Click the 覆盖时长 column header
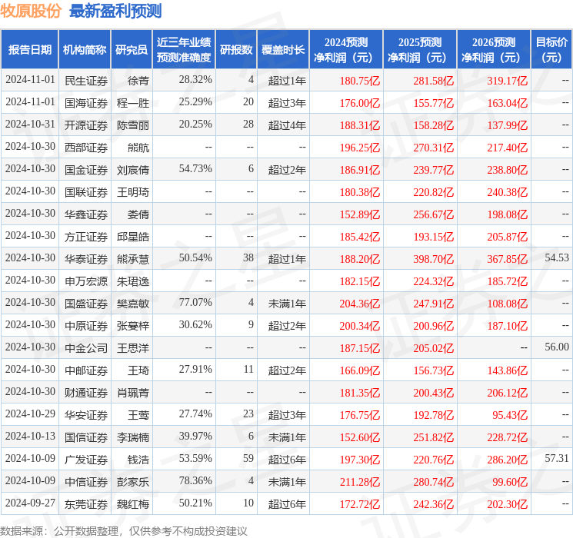573x538 pixels. [x=283, y=49]
